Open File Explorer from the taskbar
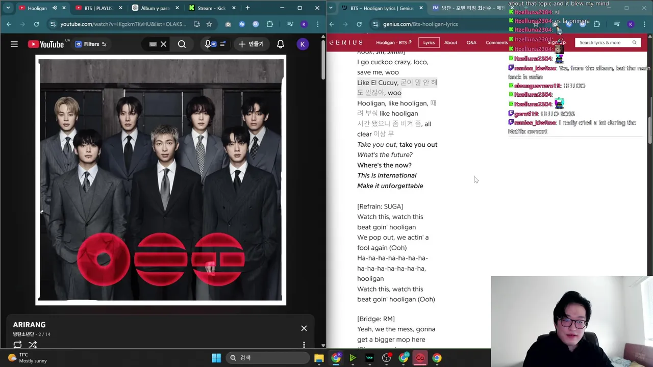 pos(319,358)
